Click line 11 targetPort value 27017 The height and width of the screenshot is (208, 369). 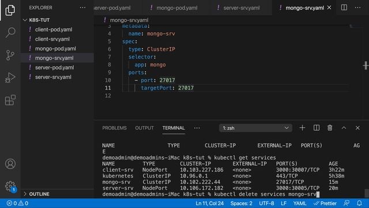[x=186, y=88]
